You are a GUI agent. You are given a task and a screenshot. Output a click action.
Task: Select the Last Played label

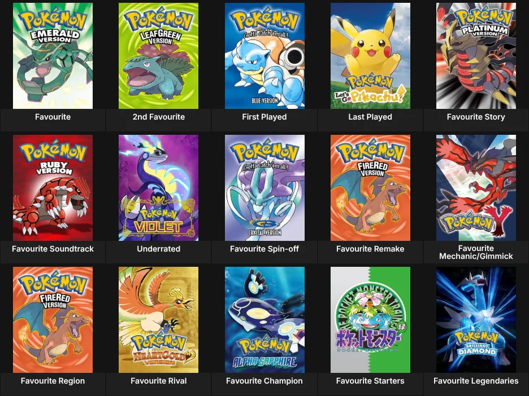(370, 117)
